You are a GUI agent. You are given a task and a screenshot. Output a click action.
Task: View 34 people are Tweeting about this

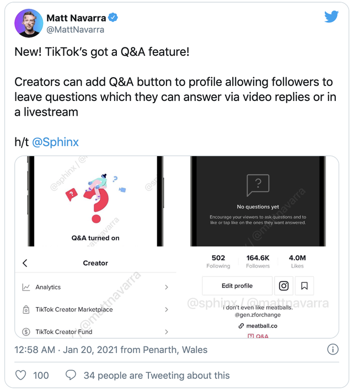pos(156,375)
